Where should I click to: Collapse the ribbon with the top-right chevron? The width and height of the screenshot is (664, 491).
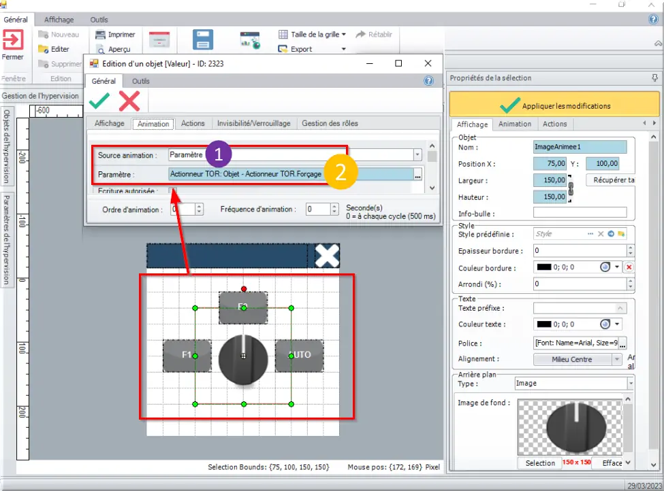click(658, 43)
